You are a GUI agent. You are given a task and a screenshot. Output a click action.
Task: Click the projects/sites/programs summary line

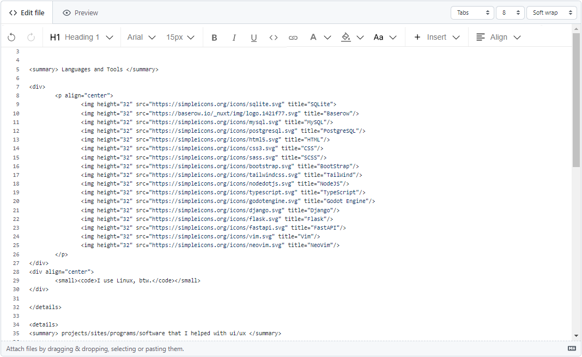coord(155,333)
